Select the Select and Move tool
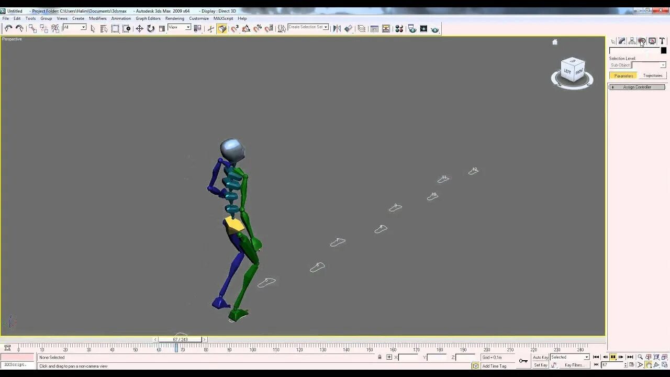This screenshot has width=670, height=377. point(139,29)
